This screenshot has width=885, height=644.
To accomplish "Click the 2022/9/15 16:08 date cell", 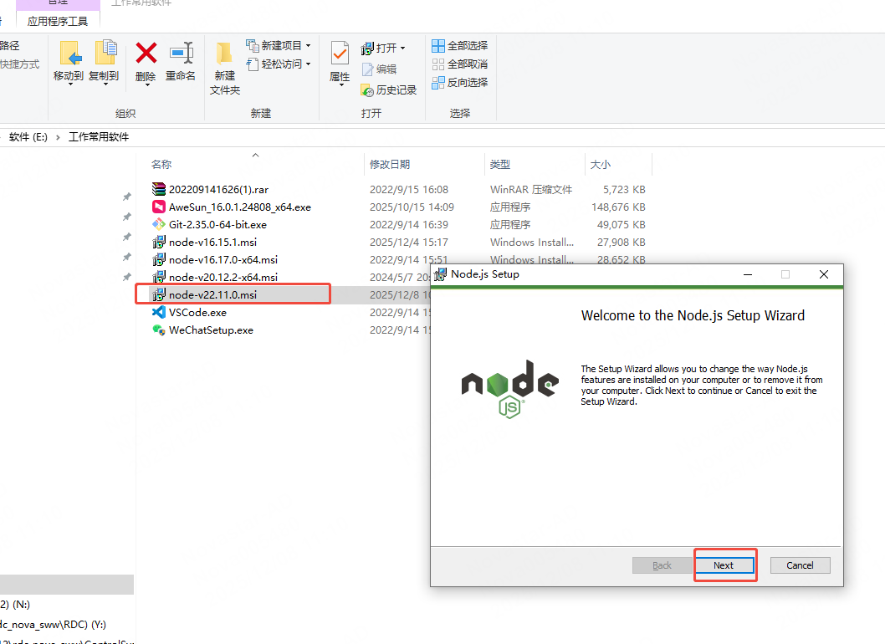I will (409, 190).
